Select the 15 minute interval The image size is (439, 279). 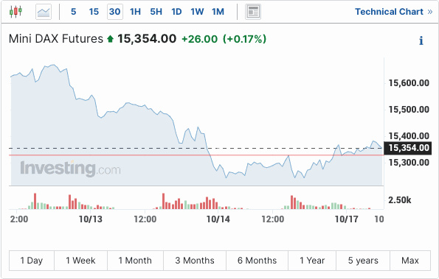tap(94, 12)
